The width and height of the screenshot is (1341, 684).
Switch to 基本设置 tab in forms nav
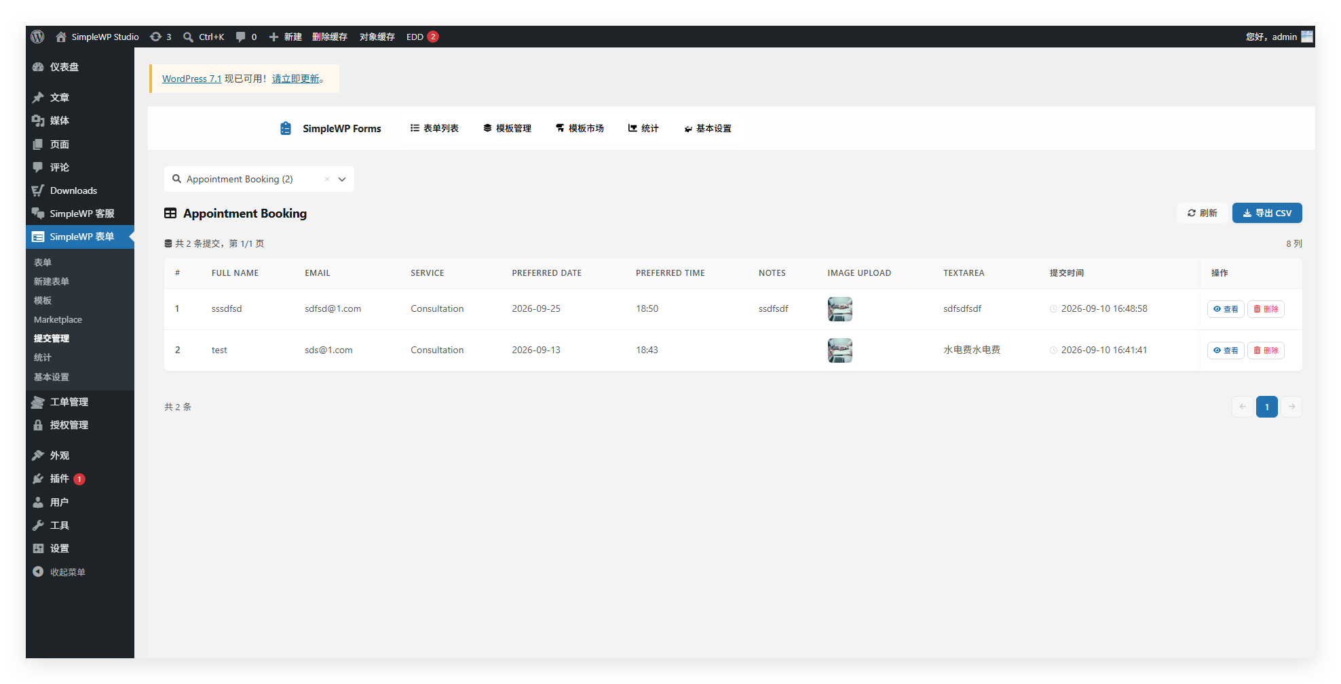pyautogui.click(x=707, y=128)
